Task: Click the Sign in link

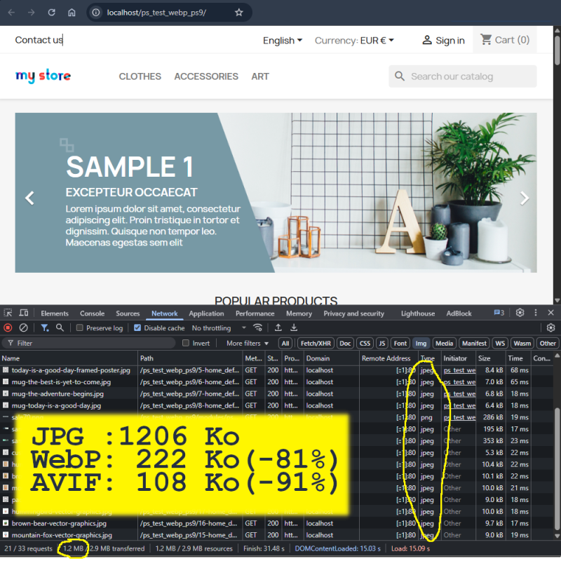Action: [x=443, y=41]
